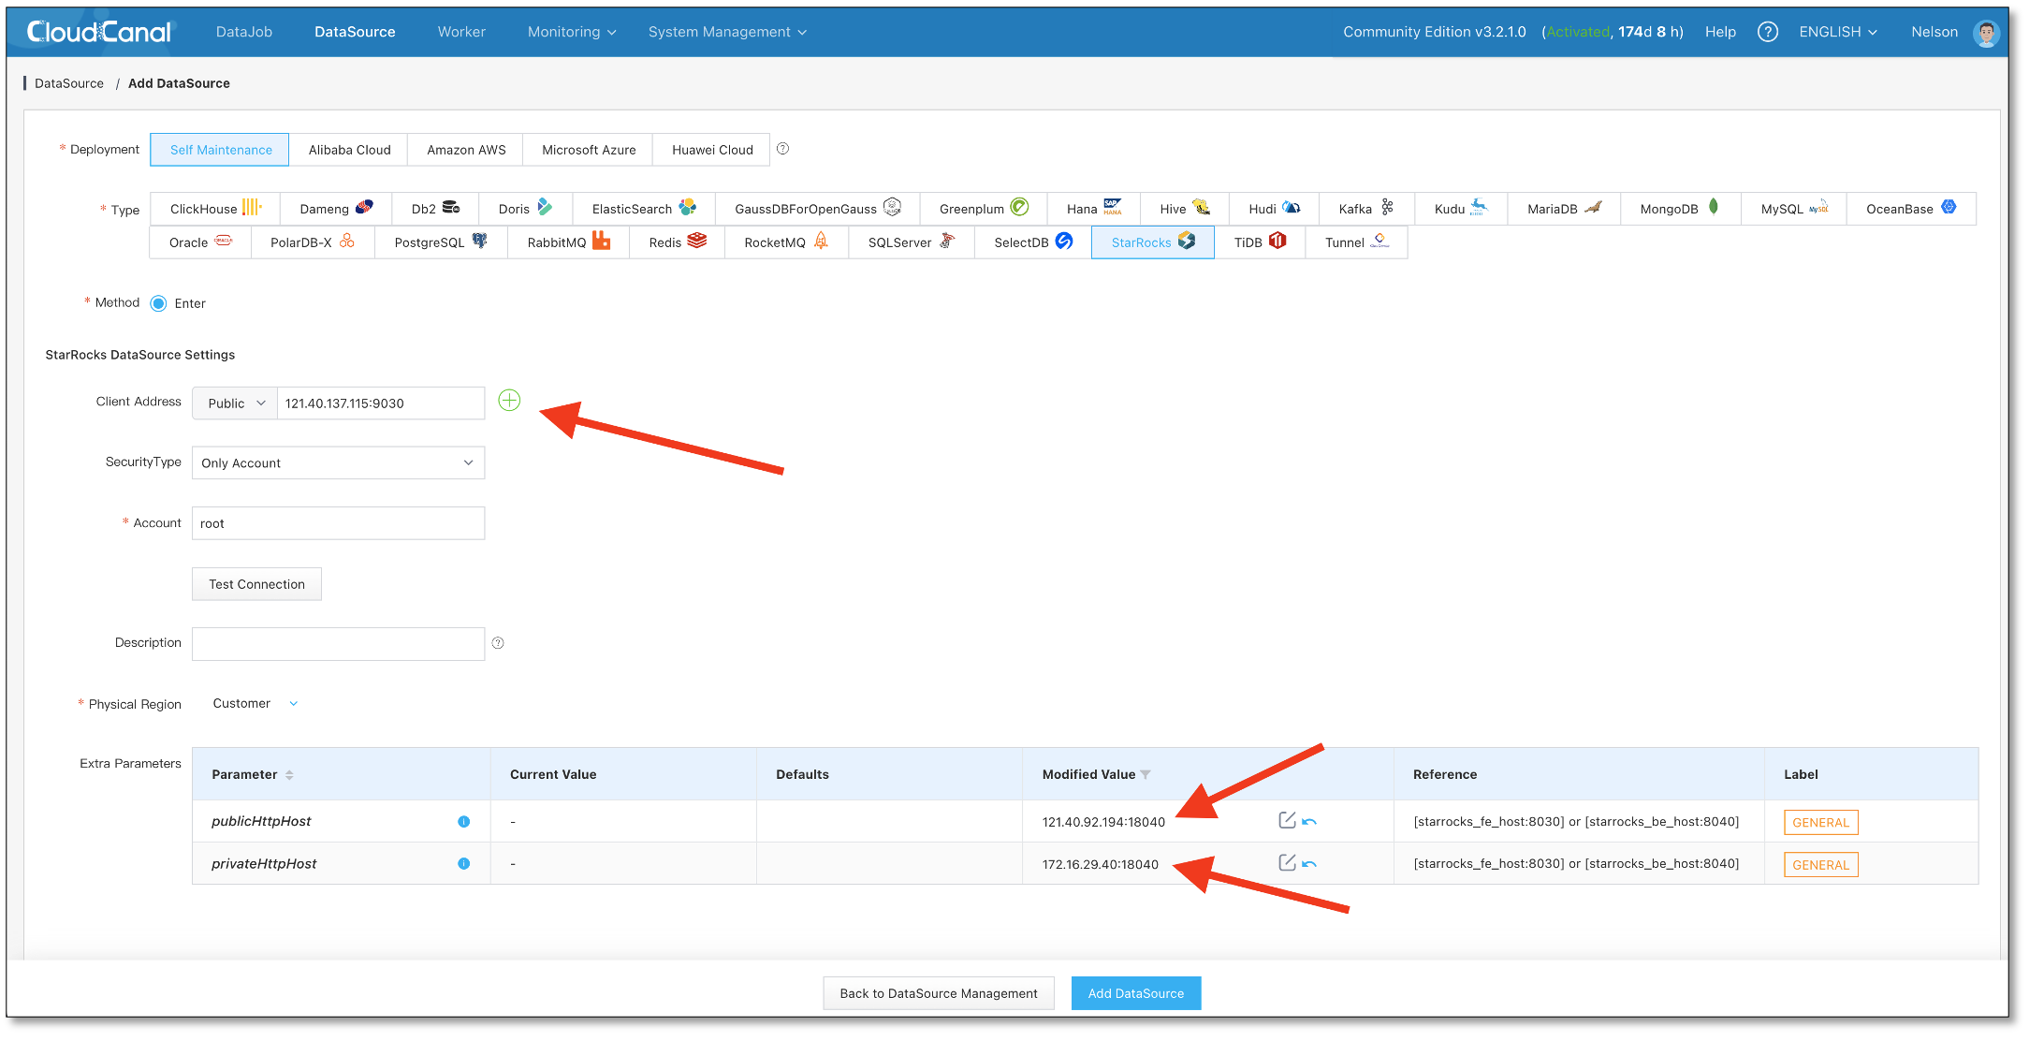2029x1041 pixels.
Task: Go to the DataJob tab
Action: 244,32
